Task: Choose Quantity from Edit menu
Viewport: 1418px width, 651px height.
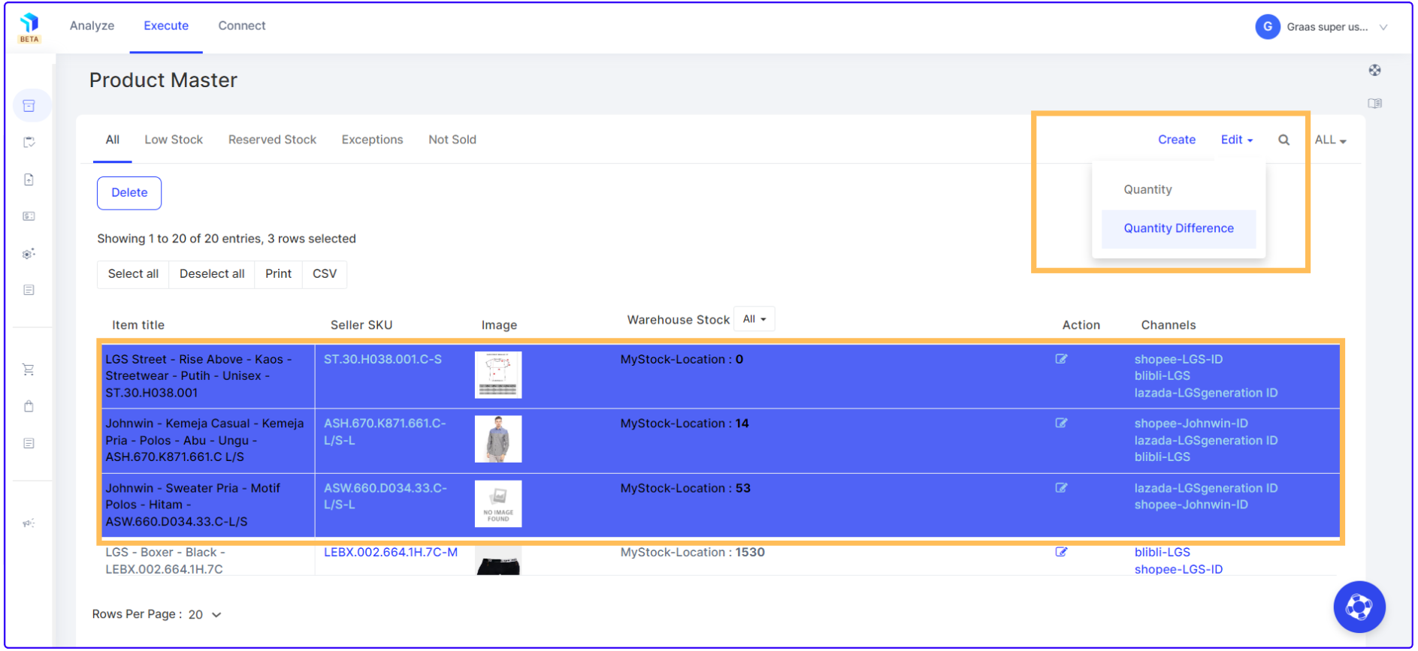Action: 1147,189
